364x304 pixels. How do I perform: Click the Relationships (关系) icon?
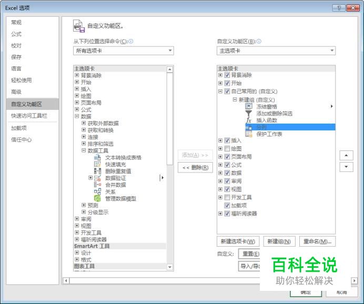click(x=97, y=191)
